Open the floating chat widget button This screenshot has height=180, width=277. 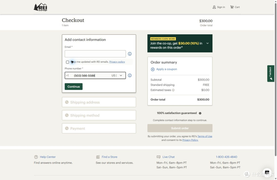[x=267, y=172]
